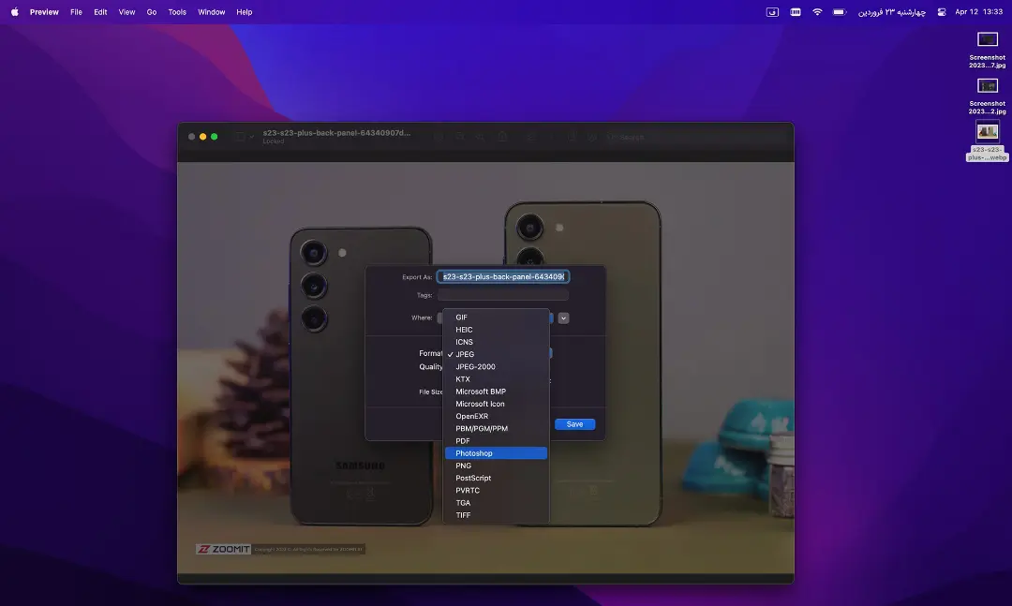This screenshot has height=606, width=1012.
Task: Choose TIFF from the format list
Action: tap(496, 515)
